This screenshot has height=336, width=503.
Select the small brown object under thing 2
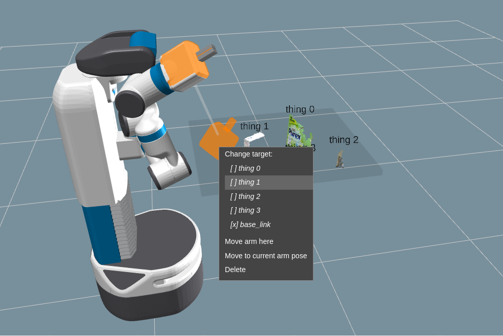click(340, 159)
